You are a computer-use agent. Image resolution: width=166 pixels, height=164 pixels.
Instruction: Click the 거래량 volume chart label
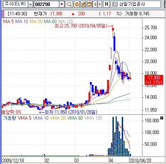10,118
